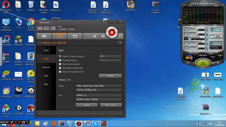Click the Ayarlar button under Kayıt
226x127 pixels.
point(110,75)
